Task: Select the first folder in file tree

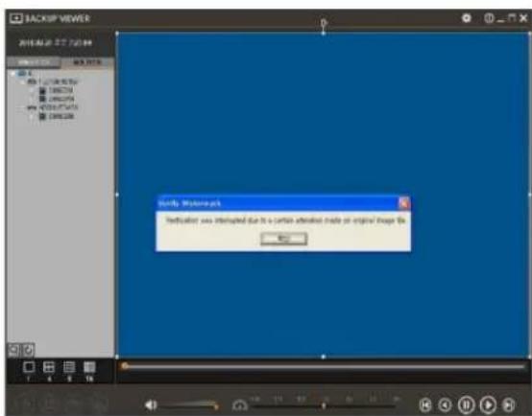Action: pyautogui.click(x=53, y=81)
